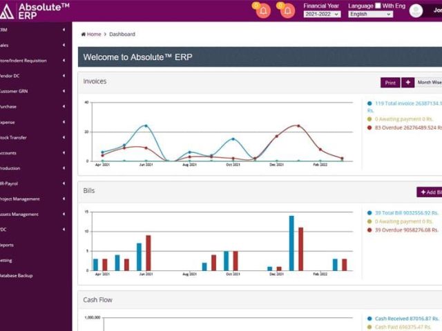The width and height of the screenshot is (442, 331).
Task: Click the Home breadcrumb icon
Action: (x=83, y=34)
